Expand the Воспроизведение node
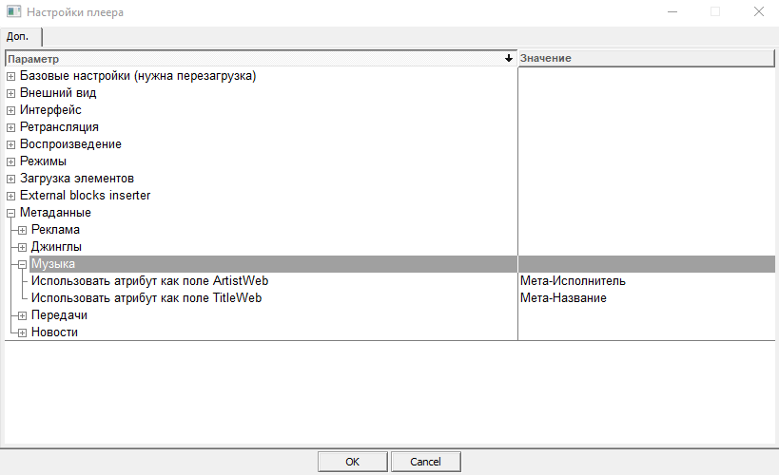The image size is (779, 475). (11, 144)
